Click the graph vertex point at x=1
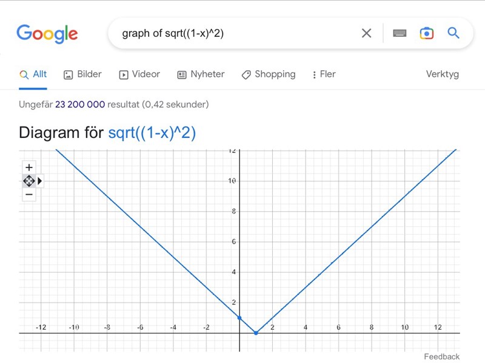The width and height of the screenshot is (485, 363). [x=256, y=333]
